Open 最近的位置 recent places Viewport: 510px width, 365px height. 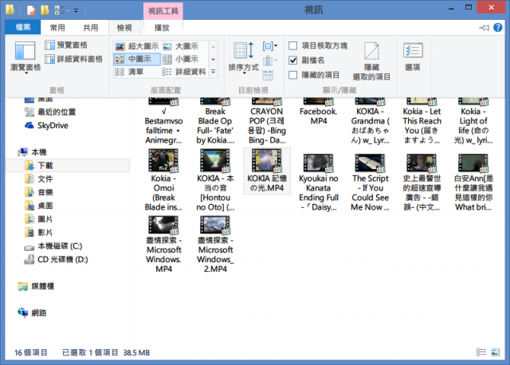pos(50,112)
